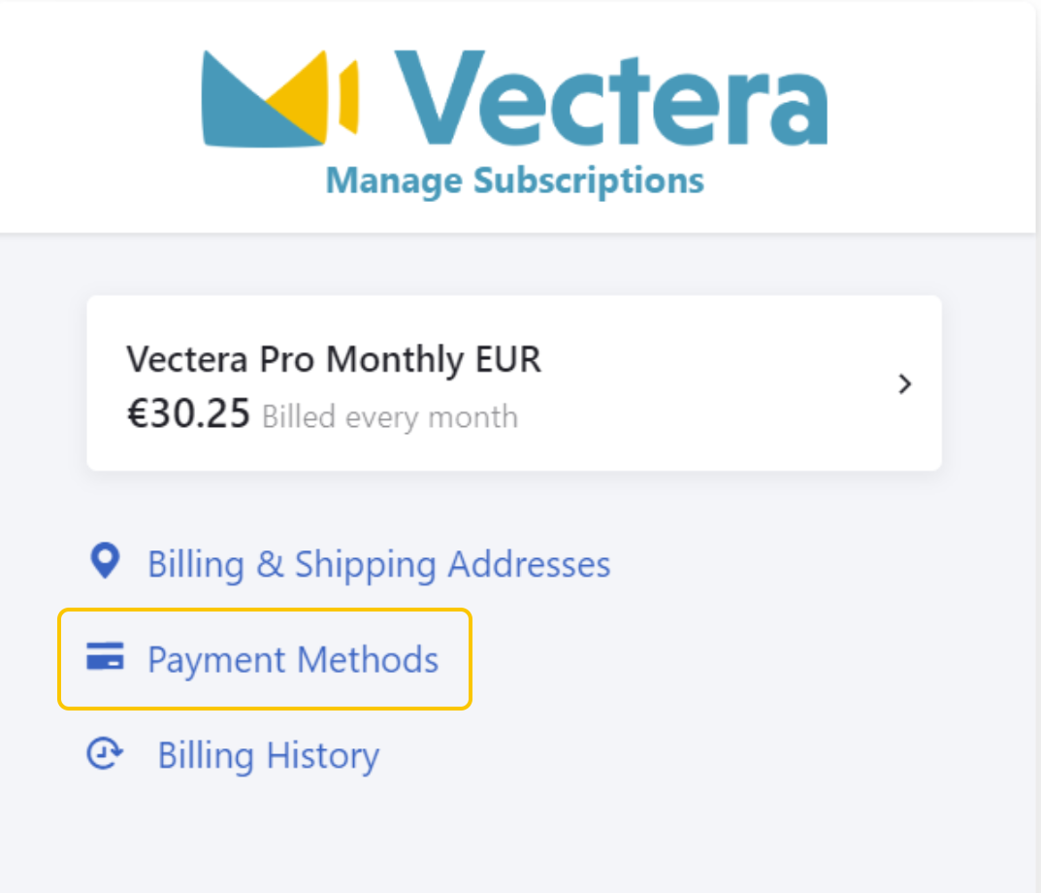Expand the subscription with the right chevron arrow
1041x893 pixels.
click(904, 383)
